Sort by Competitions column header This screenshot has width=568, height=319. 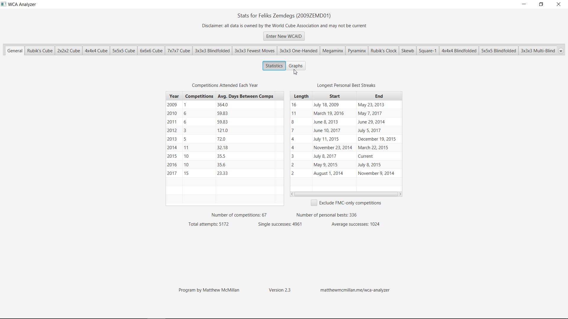[199, 96]
